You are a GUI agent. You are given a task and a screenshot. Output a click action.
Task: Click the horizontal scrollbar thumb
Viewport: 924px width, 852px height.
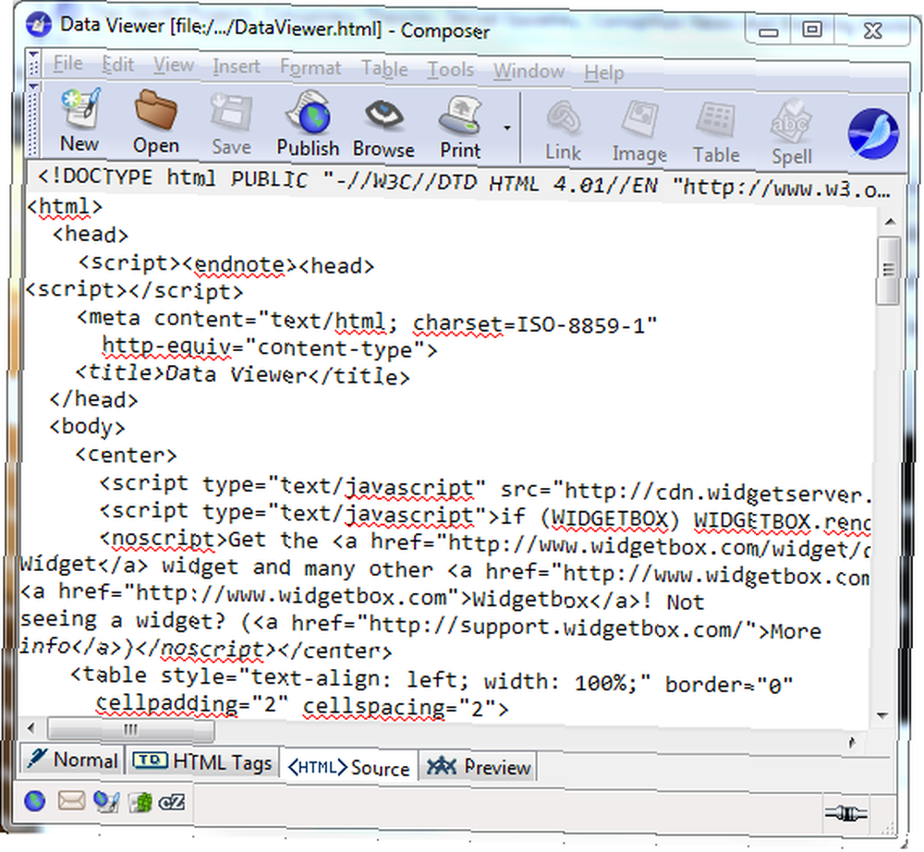click(x=131, y=729)
